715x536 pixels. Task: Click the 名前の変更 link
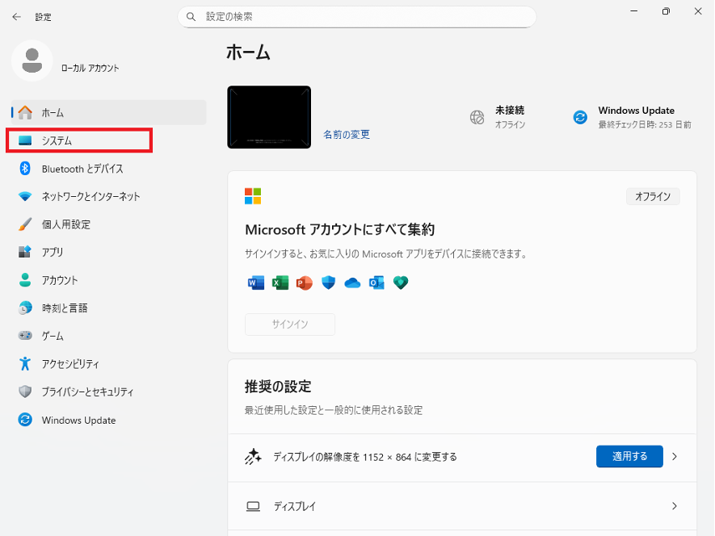[x=347, y=135]
